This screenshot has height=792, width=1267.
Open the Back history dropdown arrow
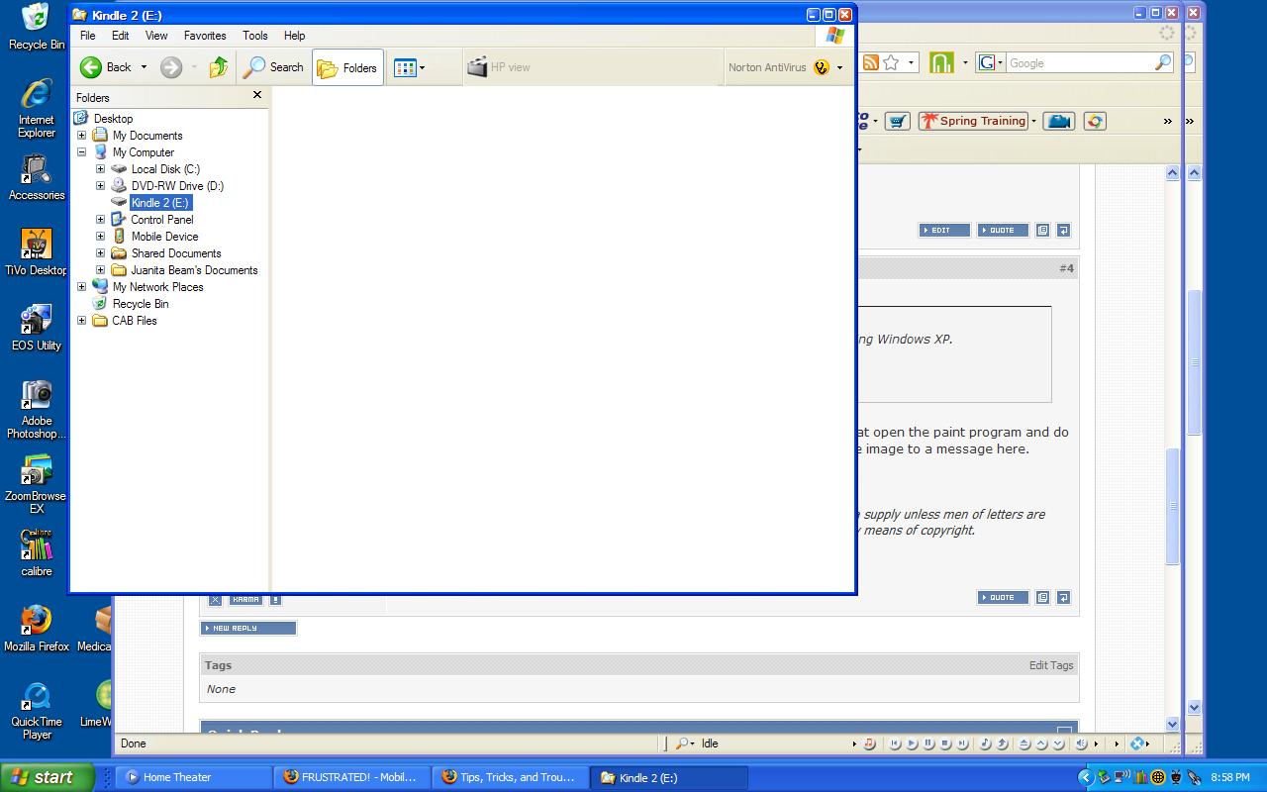click(x=144, y=67)
